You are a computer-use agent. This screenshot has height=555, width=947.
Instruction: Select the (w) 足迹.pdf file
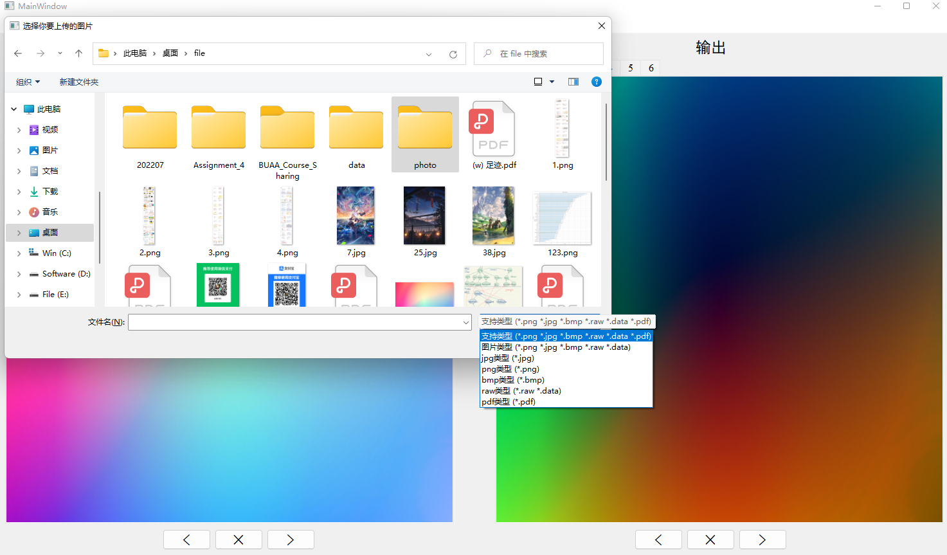click(x=494, y=135)
